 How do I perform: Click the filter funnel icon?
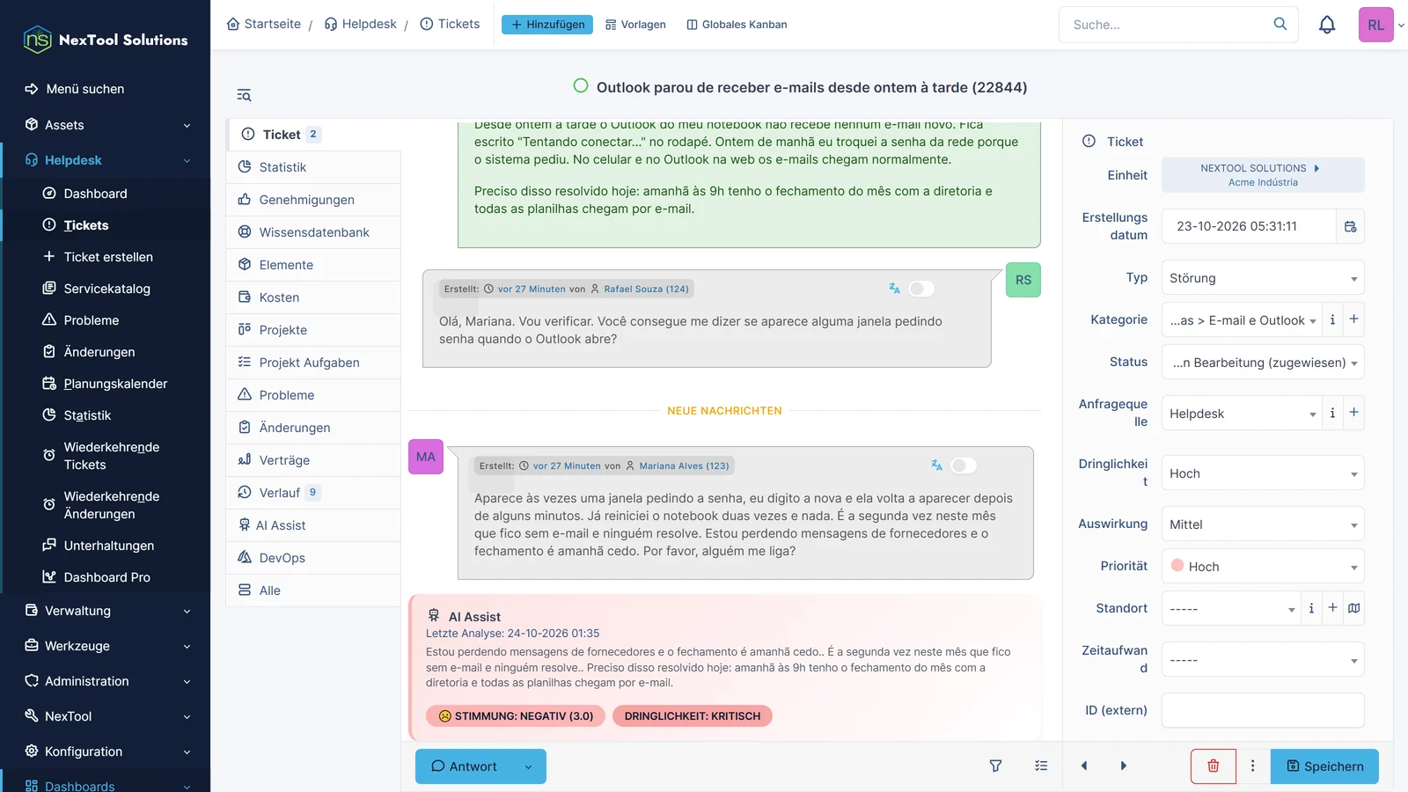[995, 766]
